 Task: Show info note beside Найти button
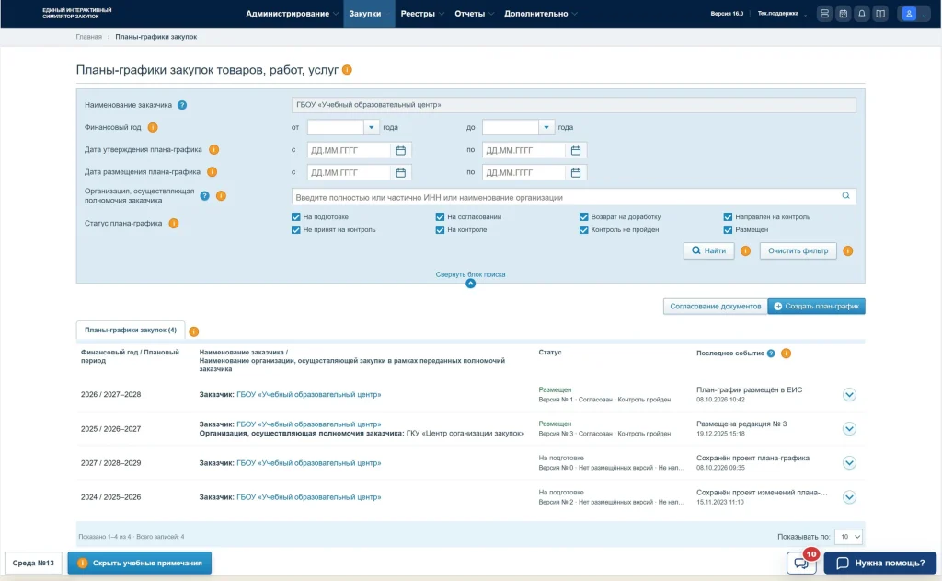[745, 250]
